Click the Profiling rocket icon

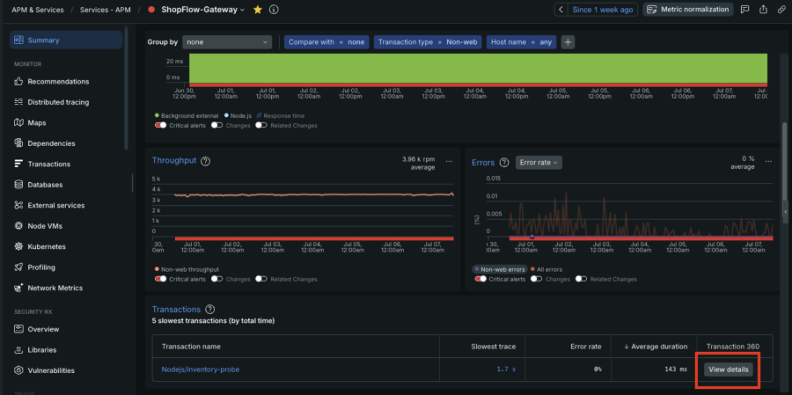18,267
